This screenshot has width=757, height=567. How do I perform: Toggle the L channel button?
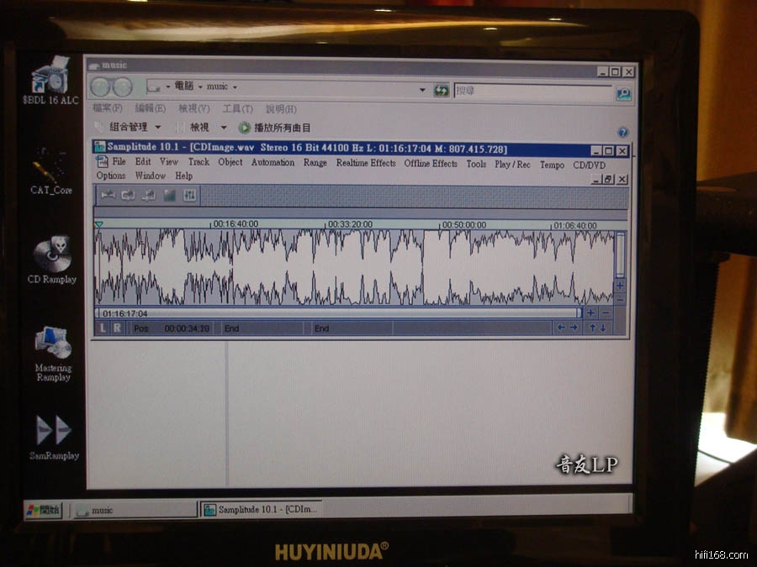(103, 328)
